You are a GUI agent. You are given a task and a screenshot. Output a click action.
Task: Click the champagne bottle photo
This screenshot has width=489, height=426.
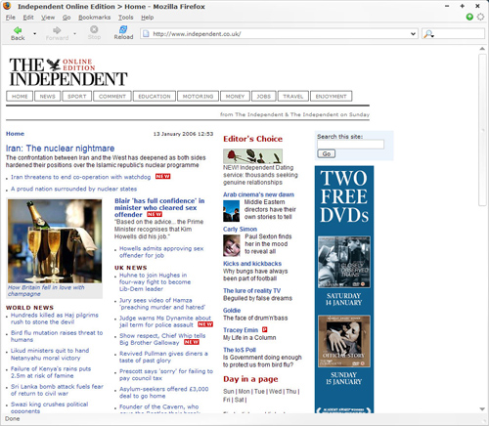point(55,241)
